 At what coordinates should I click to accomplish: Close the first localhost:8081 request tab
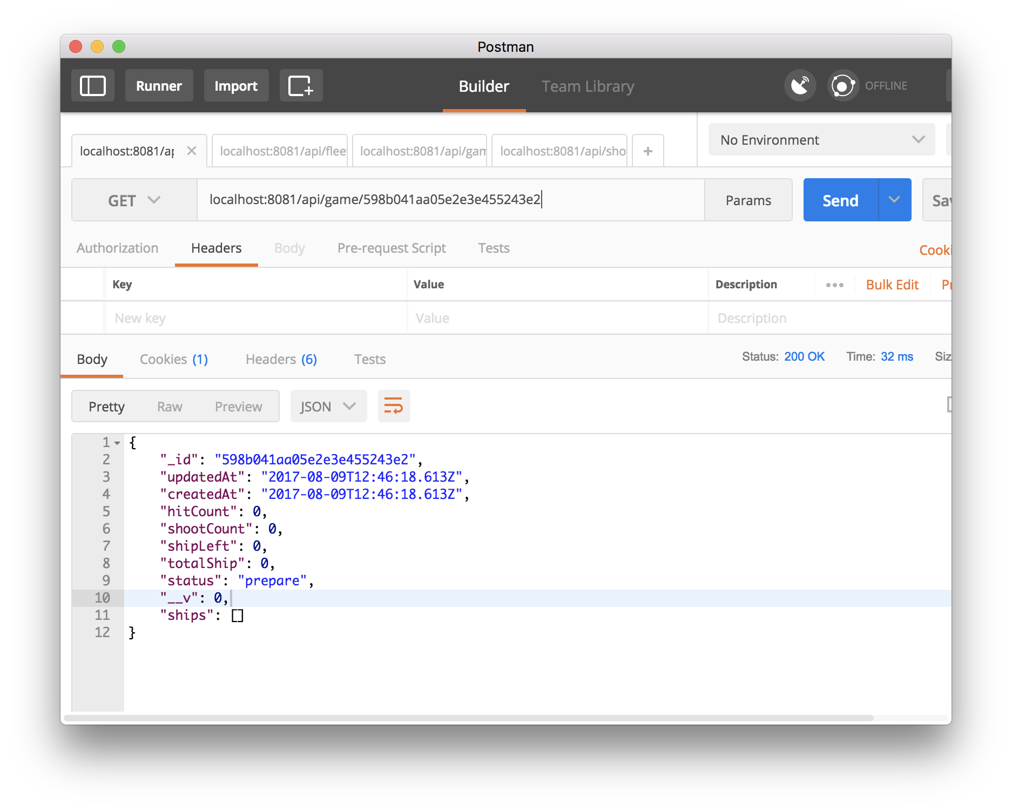pos(192,151)
